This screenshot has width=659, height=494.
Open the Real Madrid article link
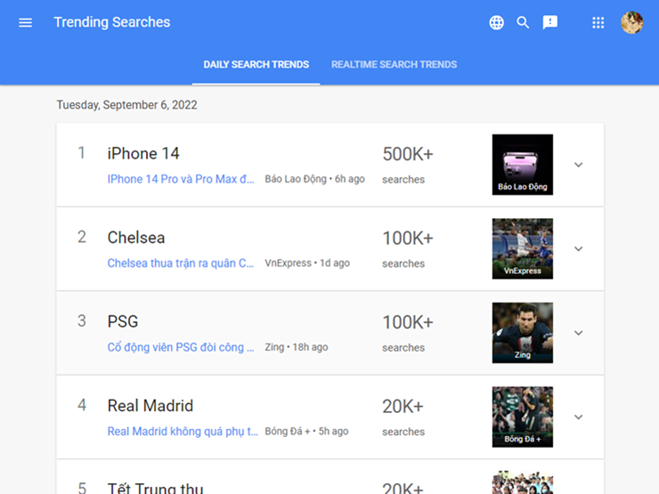(181, 432)
